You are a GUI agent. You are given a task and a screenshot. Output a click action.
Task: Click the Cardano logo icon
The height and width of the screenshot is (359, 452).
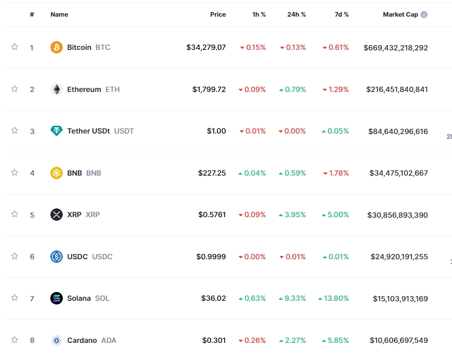point(56,340)
